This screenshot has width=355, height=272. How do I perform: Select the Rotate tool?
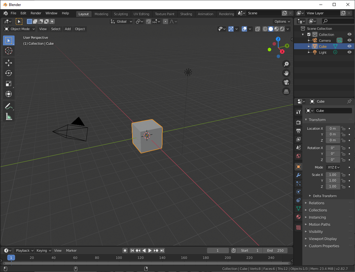[9, 73]
